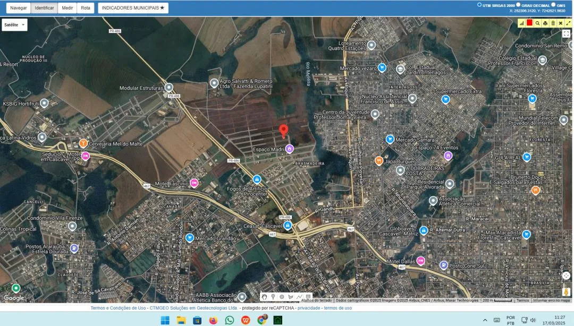Image resolution: width=574 pixels, height=326 pixels.
Task: Open Chrome from the taskbar
Action: coord(261,320)
